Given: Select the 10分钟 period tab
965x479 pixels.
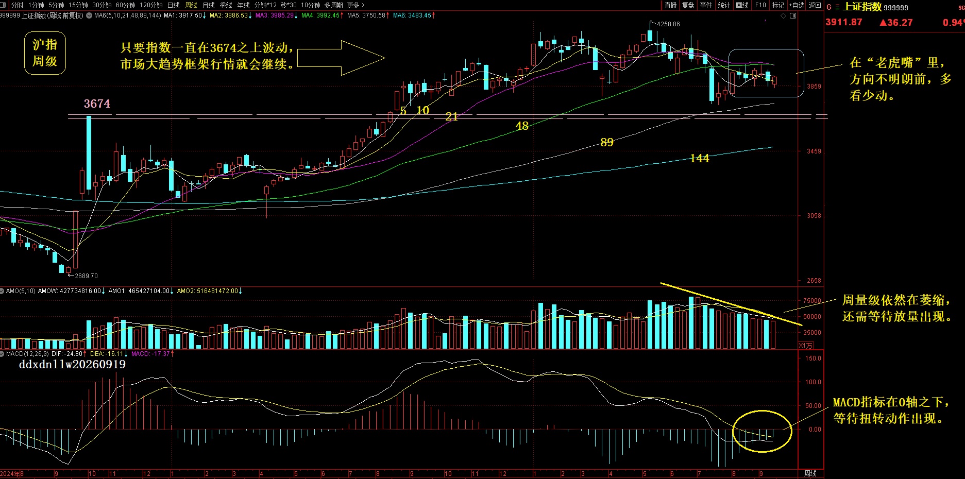Looking at the screenshot, I should (x=311, y=5).
